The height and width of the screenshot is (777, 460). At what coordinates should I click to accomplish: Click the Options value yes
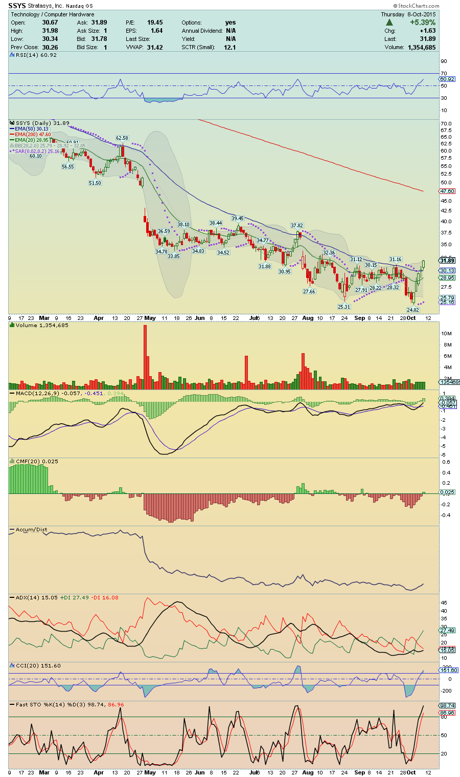coord(231,23)
